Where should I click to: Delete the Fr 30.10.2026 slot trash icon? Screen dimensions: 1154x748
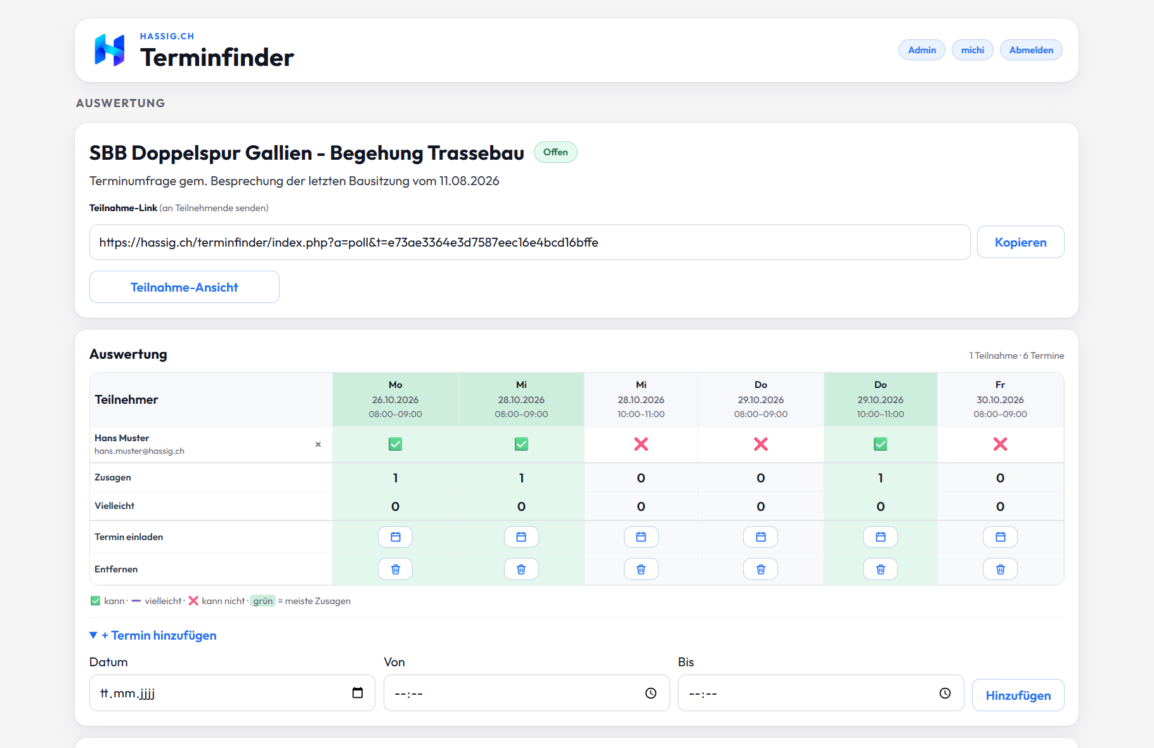pos(1001,569)
